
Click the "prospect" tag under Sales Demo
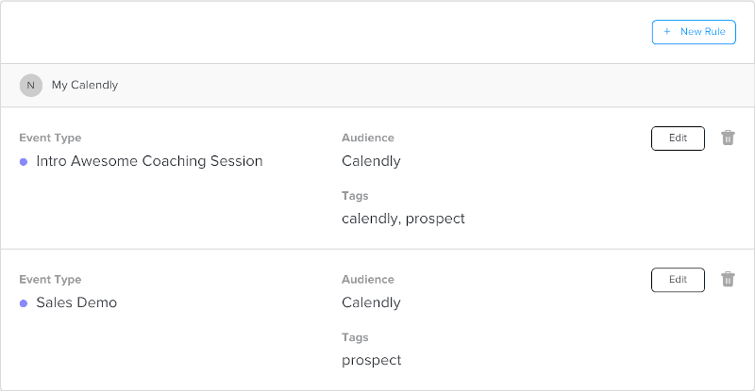[x=371, y=360]
